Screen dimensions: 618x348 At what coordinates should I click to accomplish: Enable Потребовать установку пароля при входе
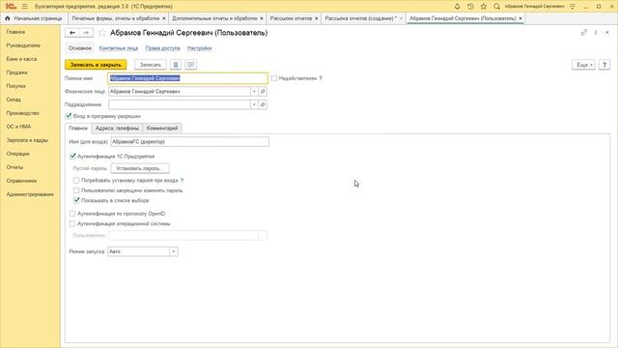(76, 181)
